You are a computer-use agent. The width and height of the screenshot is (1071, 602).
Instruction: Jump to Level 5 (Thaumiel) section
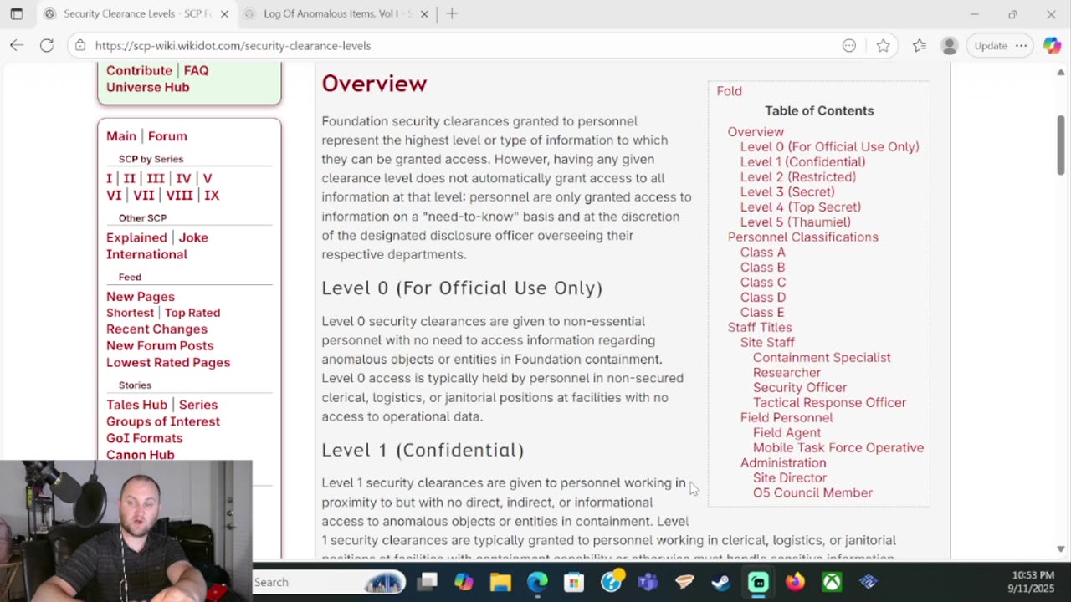tap(796, 222)
